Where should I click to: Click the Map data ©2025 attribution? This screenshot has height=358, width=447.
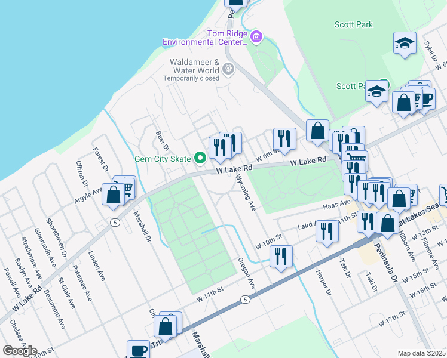click(421, 354)
